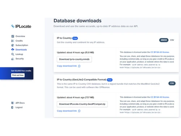Click 'Updated: about 4 hours ago (7.57 MB)' text
Screen dimensions: 181x136
coord(75,98)
